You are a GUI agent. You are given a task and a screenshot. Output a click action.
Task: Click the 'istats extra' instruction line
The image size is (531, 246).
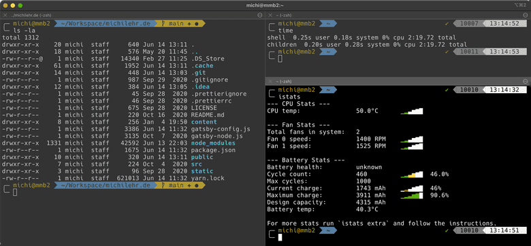point(382,224)
